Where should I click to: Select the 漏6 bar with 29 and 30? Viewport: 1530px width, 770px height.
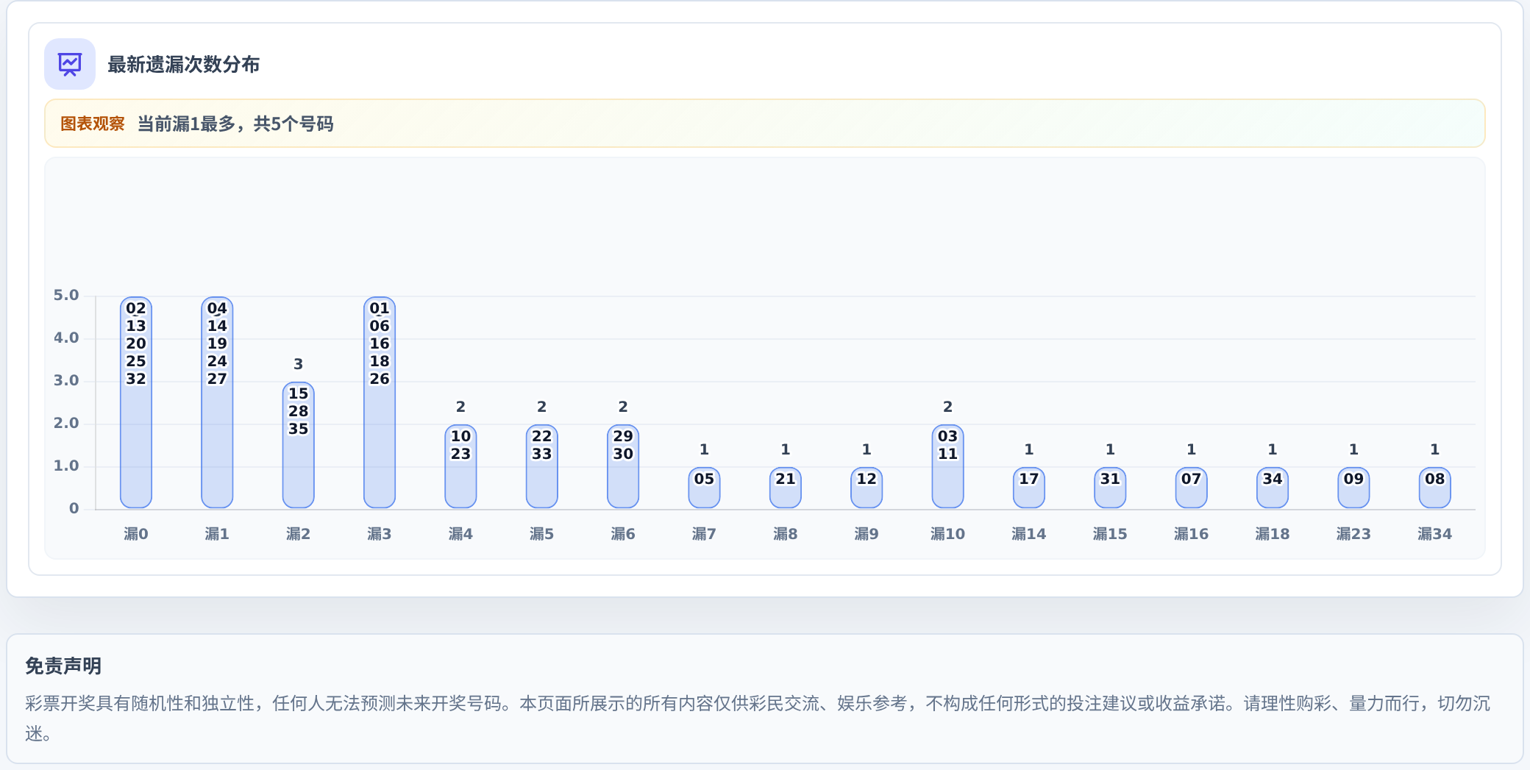click(623, 466)
